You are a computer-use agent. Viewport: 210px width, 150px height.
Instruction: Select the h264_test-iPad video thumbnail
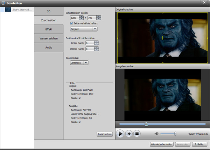tap(8, 10)
